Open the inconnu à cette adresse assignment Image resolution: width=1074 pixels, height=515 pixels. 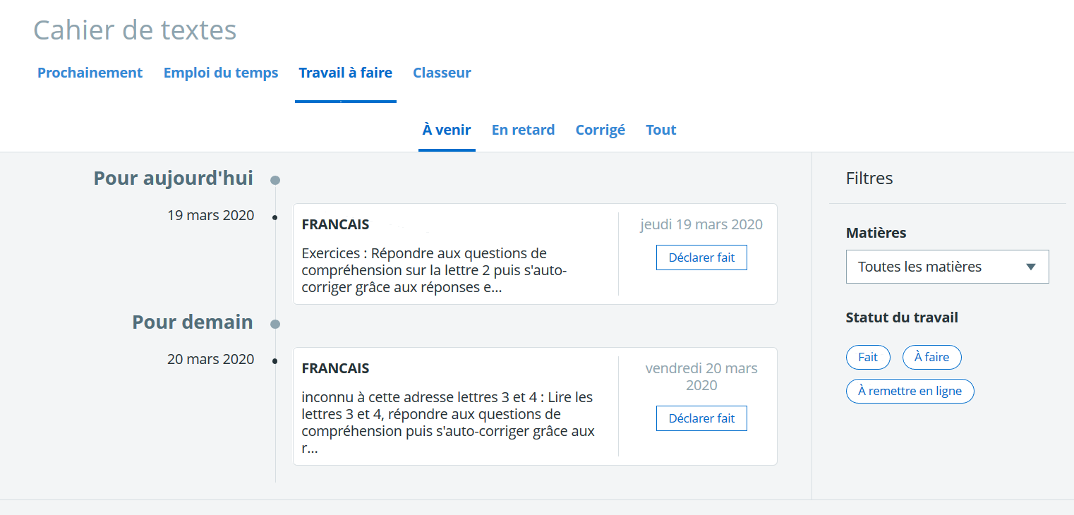pos(455,406)
